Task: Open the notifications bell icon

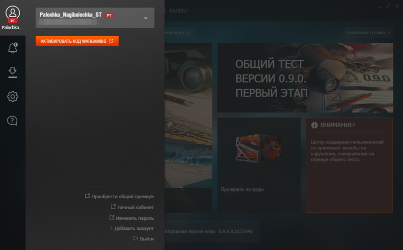Action: click(x=13, y=48)
